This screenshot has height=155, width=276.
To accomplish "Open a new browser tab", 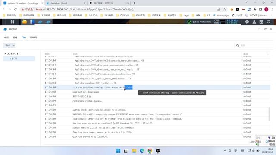I will 134,3.
